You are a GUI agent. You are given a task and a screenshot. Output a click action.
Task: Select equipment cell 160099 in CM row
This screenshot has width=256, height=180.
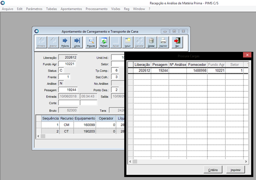tap(85, 125)
